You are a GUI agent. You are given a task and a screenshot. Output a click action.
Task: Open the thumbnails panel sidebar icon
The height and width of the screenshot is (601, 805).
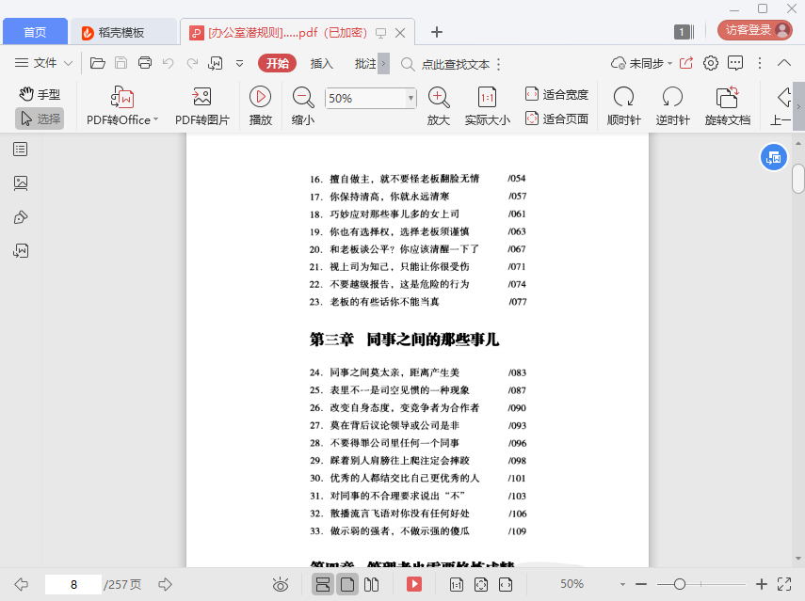coord(21,183)
